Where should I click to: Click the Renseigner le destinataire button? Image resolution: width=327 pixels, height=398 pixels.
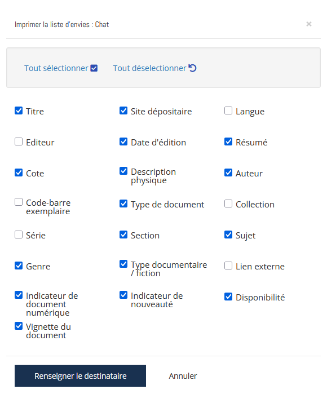pos(80,376)
